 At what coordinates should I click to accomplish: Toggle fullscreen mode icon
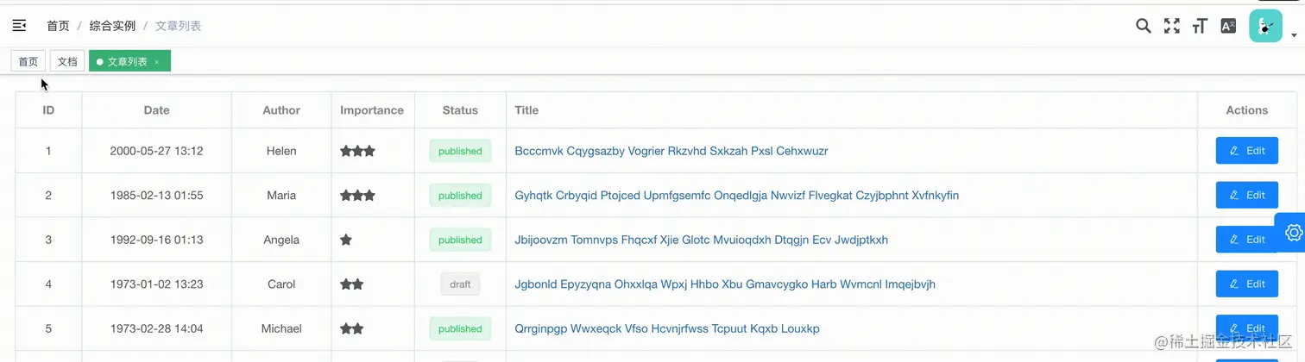pyautogui.click(x=1171, y=26)
